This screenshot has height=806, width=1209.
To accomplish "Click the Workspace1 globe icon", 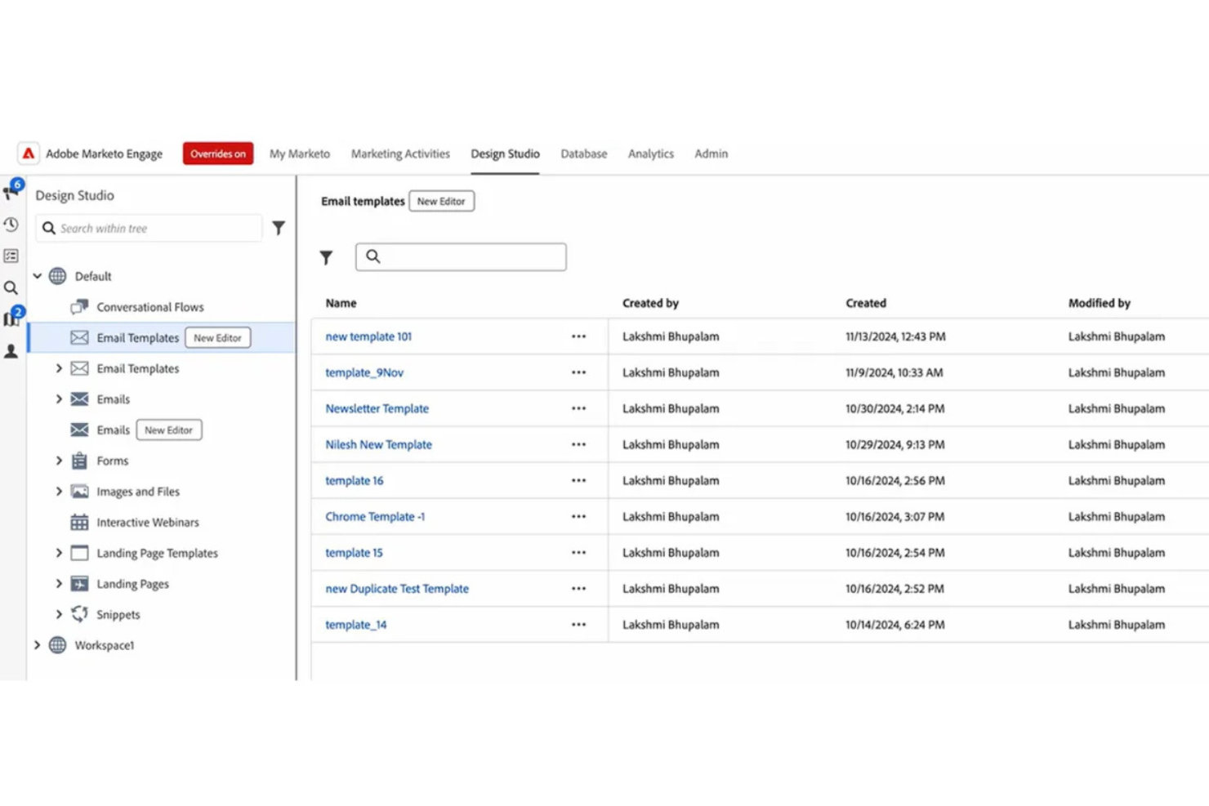I will coord(57,645).
